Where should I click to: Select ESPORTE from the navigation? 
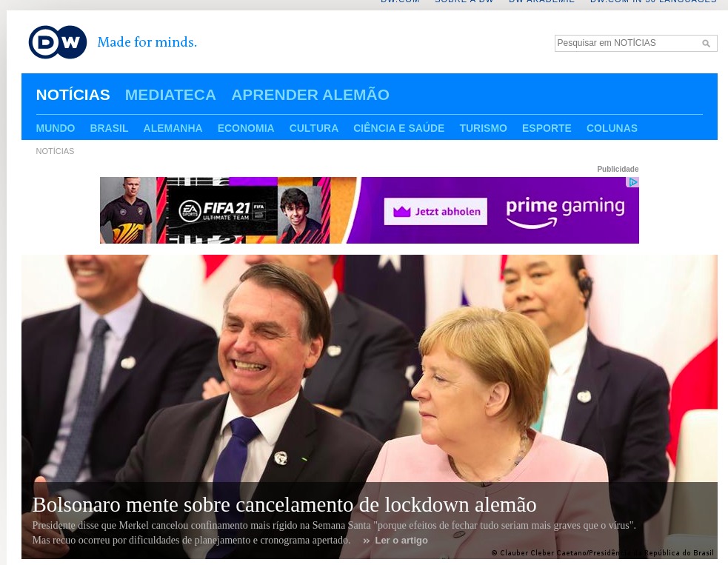(547, 128)
